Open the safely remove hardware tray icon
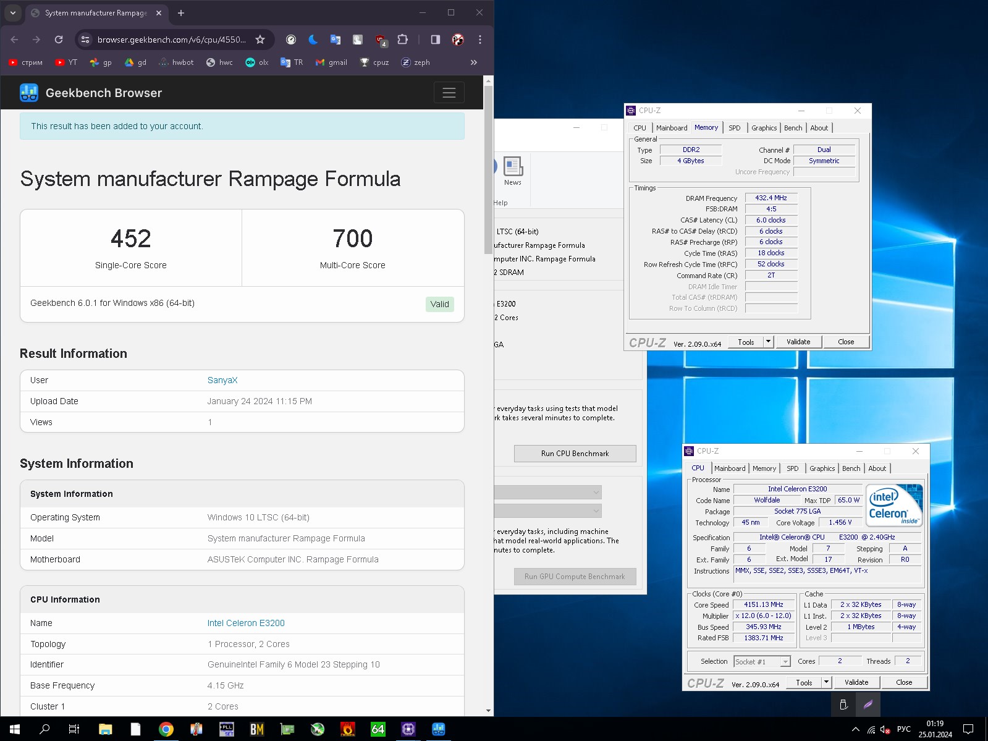988x741 pixels. 843,705
